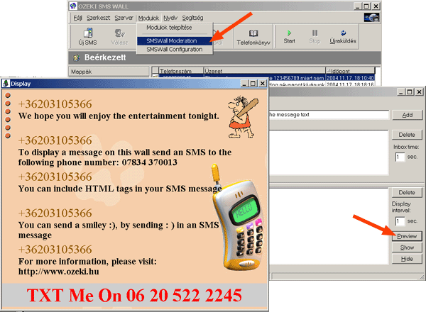Click the Display window title icon
This screenshot has width=426, height=312.
[6, 84]
